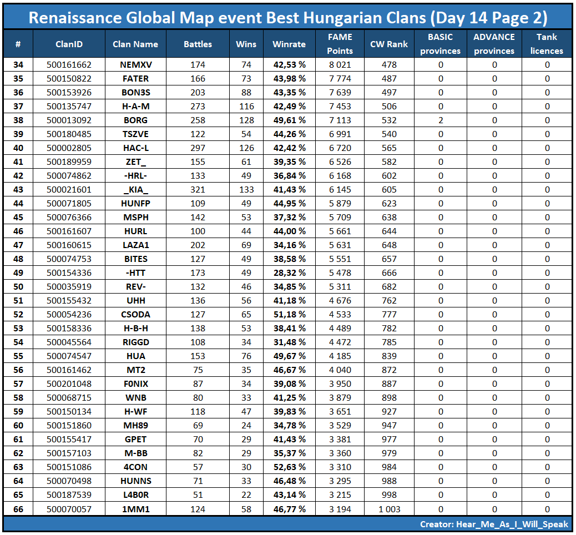Viewport: 576px width, 535px height.
Task: Select clan name CSODA
Action: click(136, 315)
